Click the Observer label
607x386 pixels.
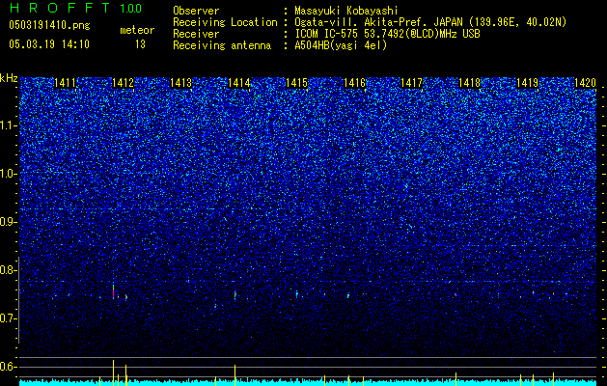pos(196,11)
